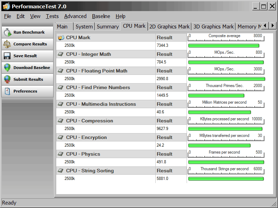Select the System tab
Screen dimensions: 278x208
(x=84, y=26)
